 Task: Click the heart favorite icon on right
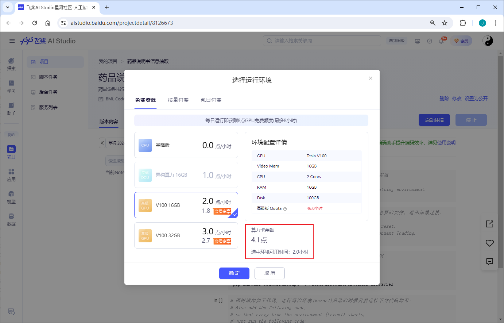coord(490,243)
